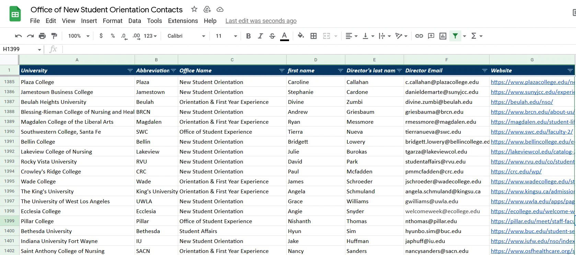Viewport: 576px width, 255px height.
Task: Format as currency with dollar icon
Action: pyautogui.click(x=101, y=36)
